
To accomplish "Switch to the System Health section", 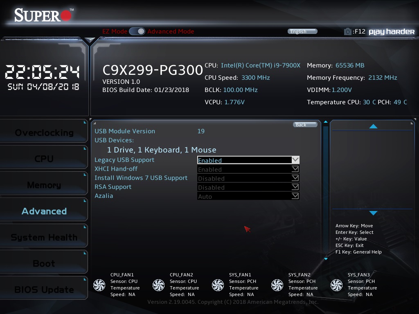I will (44, 238).
